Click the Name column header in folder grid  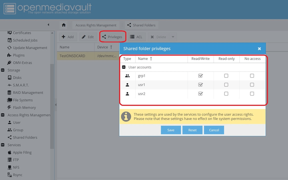(x=76, y=47)
